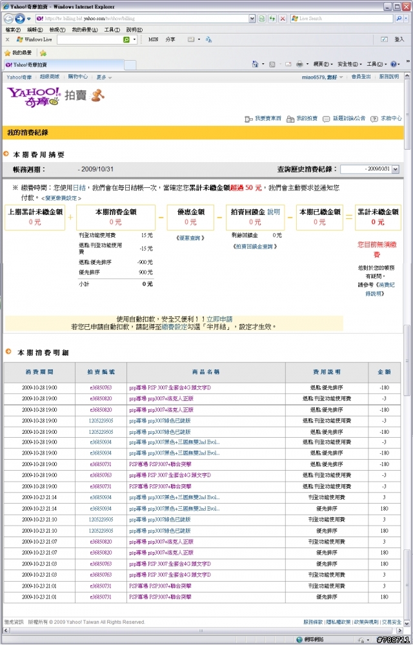Click the Help question mark icon in the command bar

(393, 64)
